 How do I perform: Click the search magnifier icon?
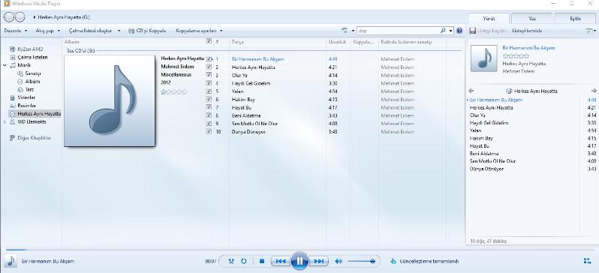(x=443, y=31)
